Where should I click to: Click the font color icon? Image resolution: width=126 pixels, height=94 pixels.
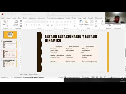[52, 25]
